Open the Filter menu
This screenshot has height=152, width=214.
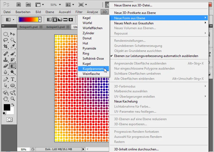coord(79,12)
